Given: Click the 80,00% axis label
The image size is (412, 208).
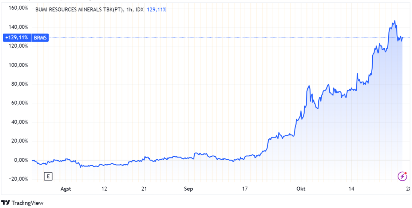Looking at the screenshot, I should [20, 84].
